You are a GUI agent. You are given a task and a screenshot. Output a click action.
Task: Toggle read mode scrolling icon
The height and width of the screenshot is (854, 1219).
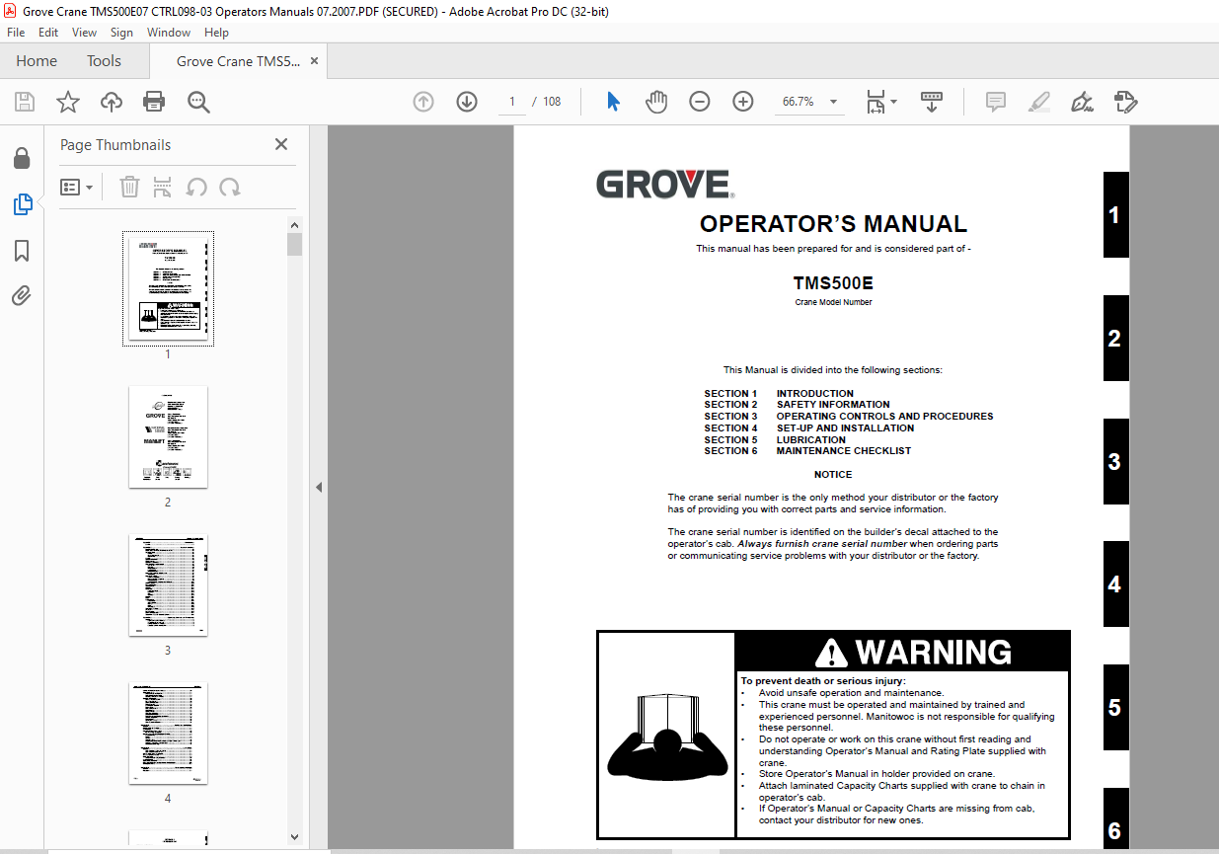click(x=932, y=102)
